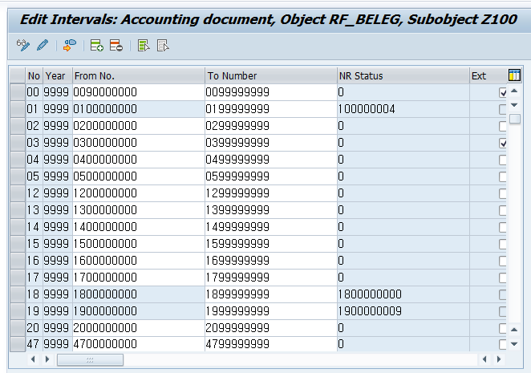531x373 pixels.
Task: Toggle Ext checkbox for interval 12
Action: [x=503, y=193]
